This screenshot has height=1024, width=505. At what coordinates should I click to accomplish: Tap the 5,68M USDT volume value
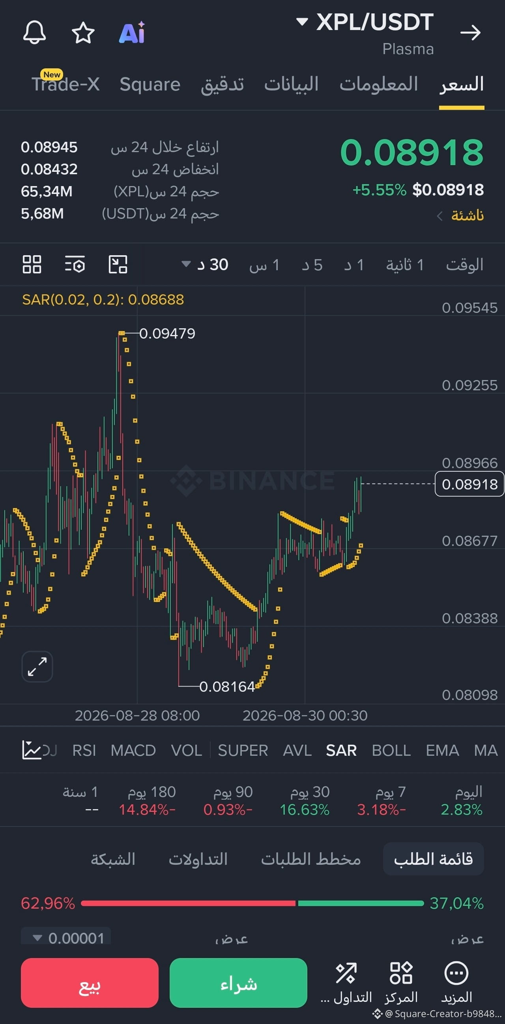click(43, 214)
